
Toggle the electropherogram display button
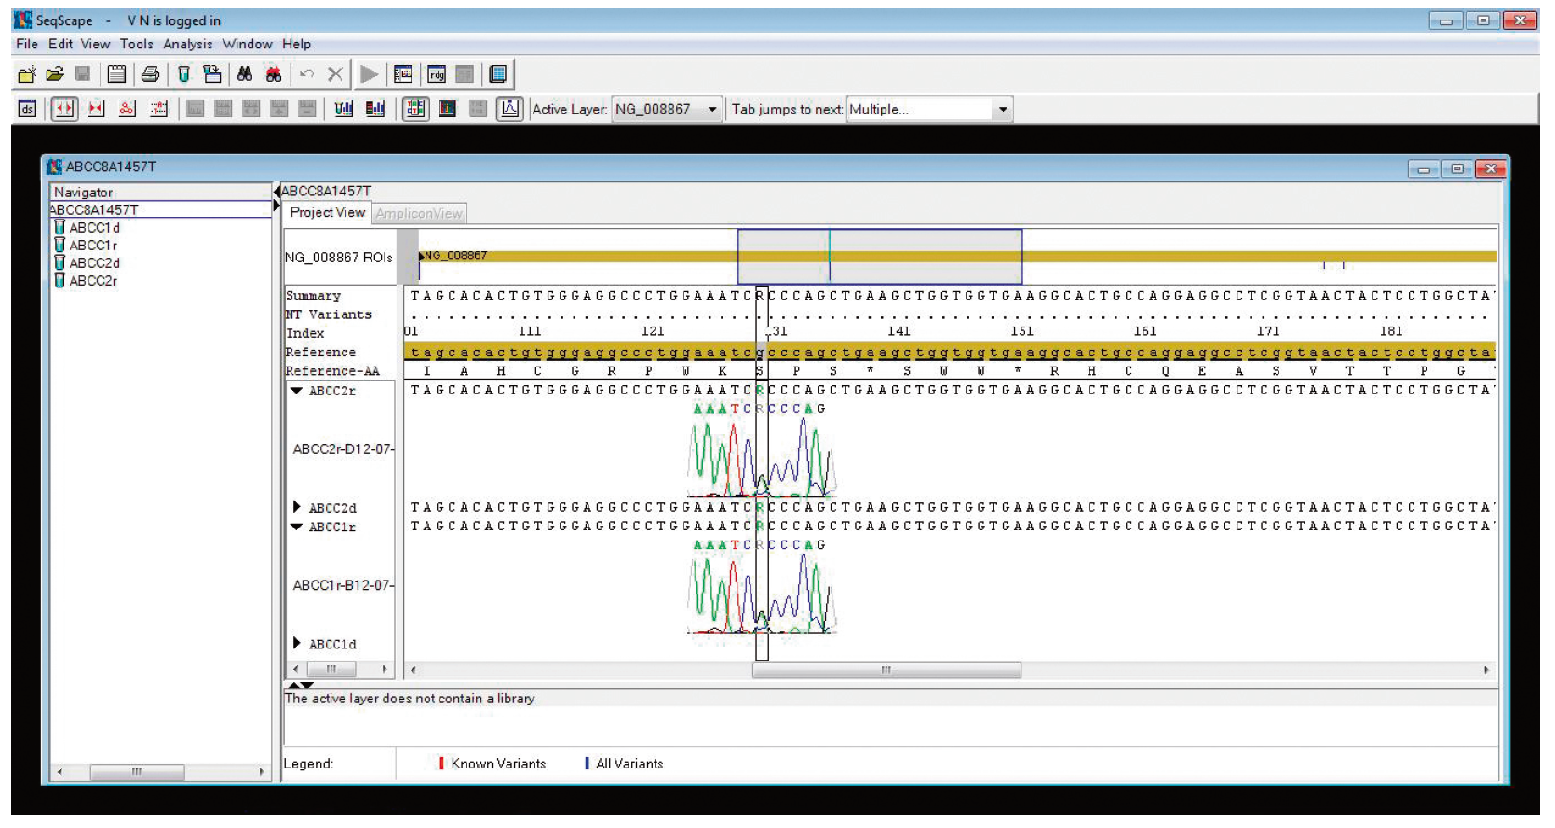pos(509,109)
